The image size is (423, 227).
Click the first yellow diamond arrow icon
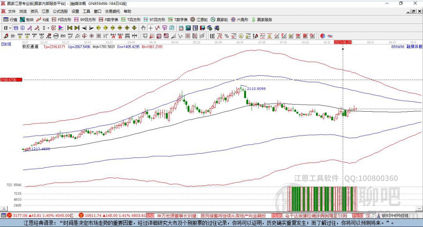(x=98, y=28)
